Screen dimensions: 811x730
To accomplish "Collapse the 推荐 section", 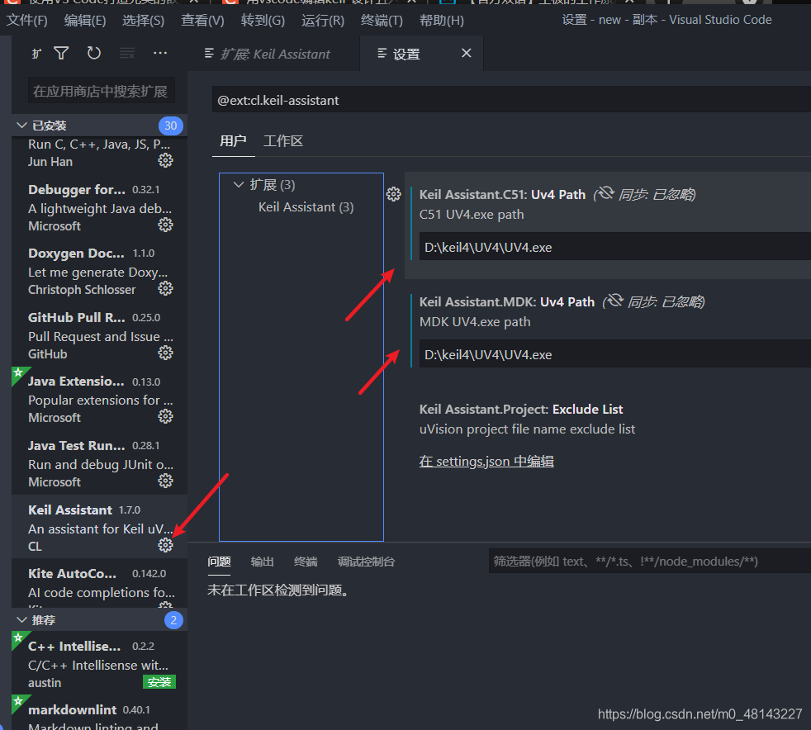I will 21,620.
